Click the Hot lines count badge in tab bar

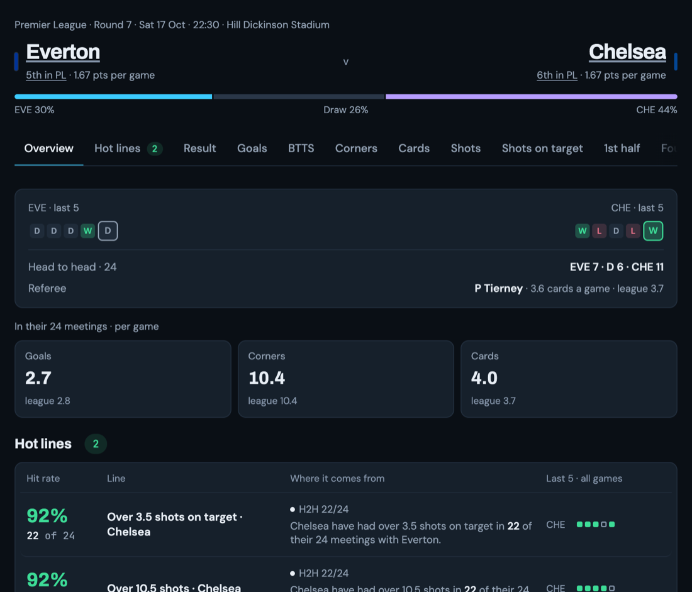[155, 148]
